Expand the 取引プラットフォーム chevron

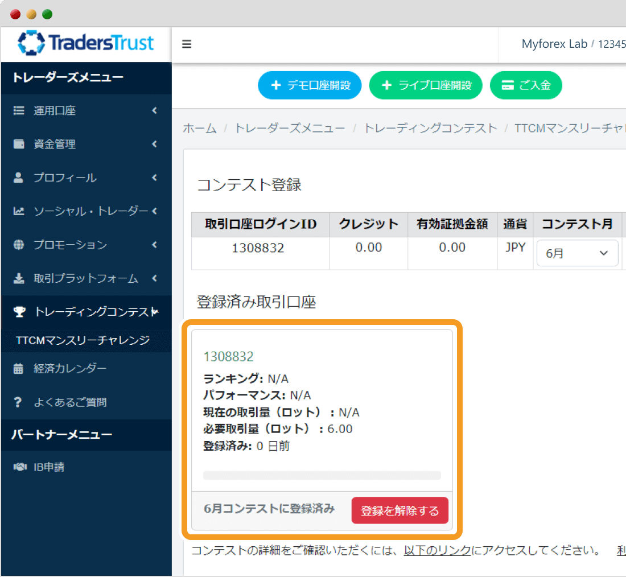154,278
